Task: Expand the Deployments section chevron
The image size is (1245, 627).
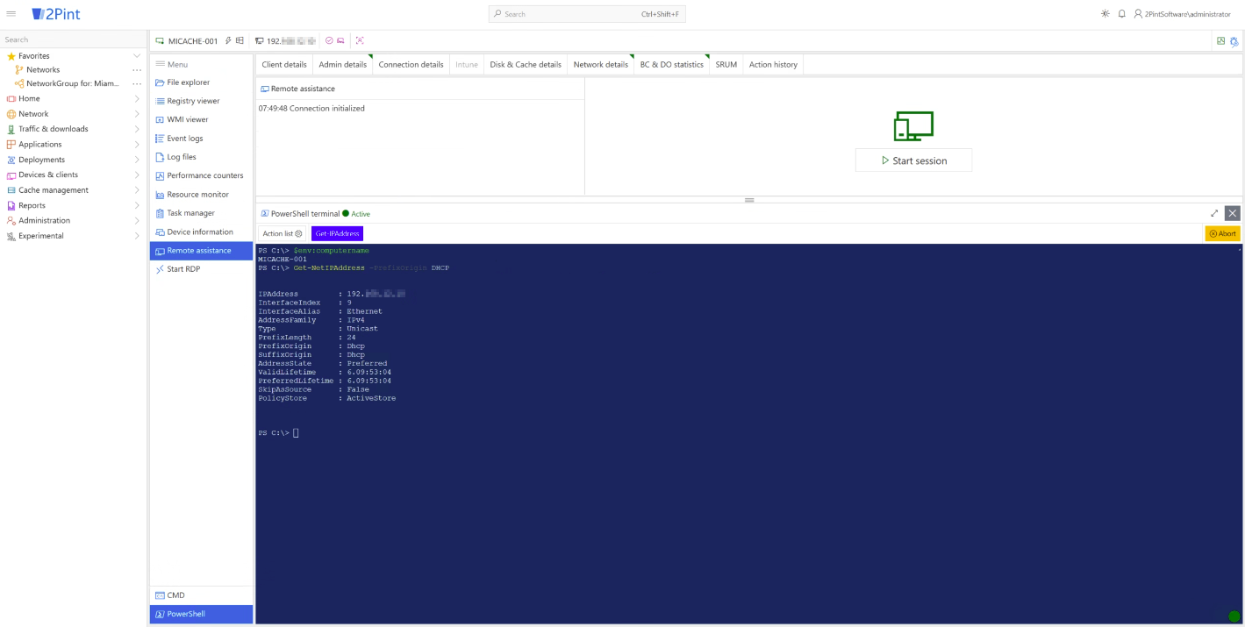Action: [137, 160]
